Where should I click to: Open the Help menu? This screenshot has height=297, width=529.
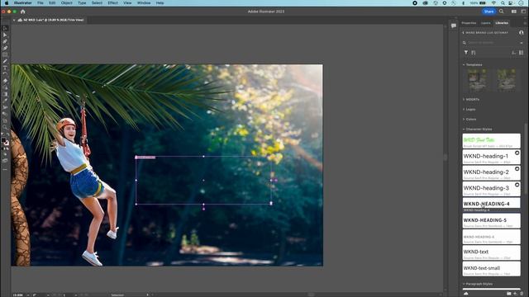pyautogui.click(x=160, y=2)
